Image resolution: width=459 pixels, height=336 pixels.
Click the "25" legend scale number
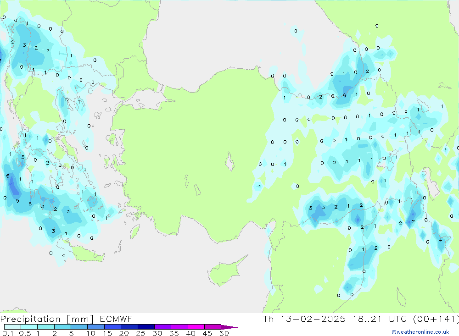(x=141, y=333)
